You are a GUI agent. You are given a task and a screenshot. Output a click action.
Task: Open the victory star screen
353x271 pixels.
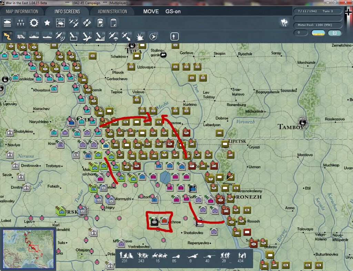(47, 23)
